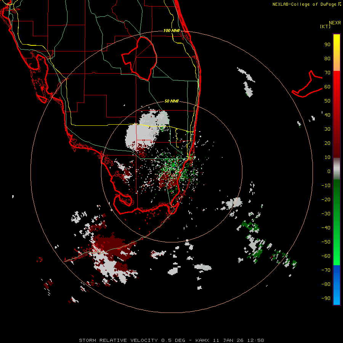Click the 70 value on the velocity scale

coord(327,73)
